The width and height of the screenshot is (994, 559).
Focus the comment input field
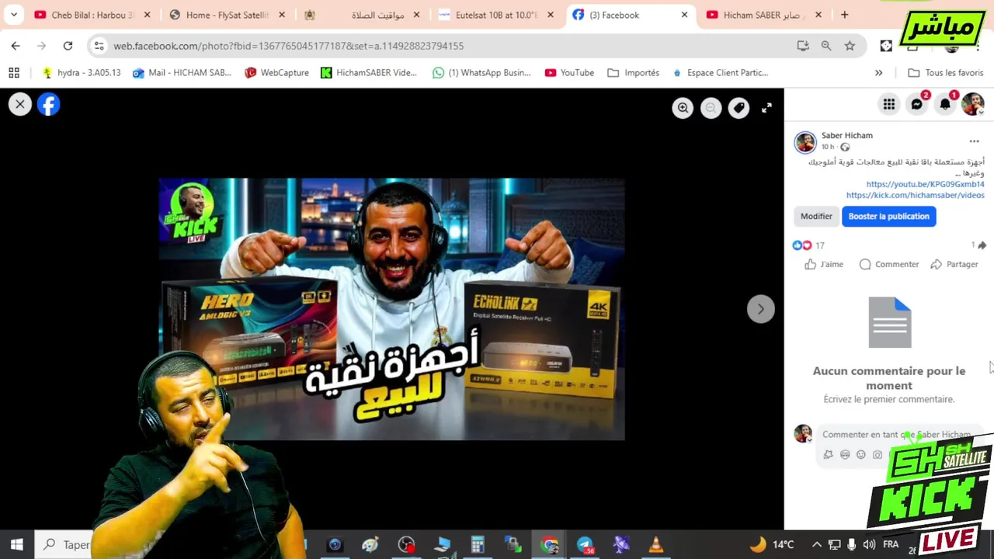coord(897,435)
